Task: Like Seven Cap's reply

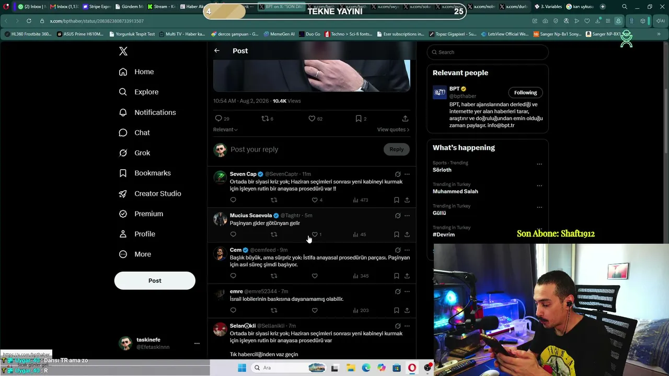Action: (x=315, y=200)
